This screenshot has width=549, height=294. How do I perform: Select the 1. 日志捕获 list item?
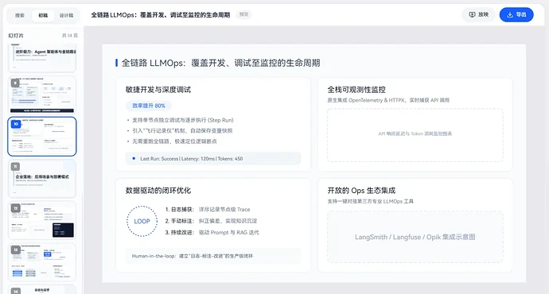tap(208, 210)
